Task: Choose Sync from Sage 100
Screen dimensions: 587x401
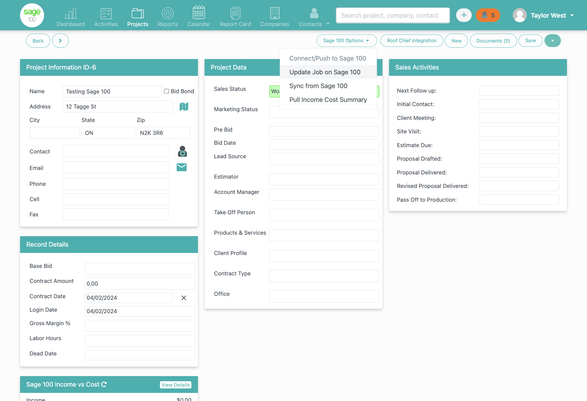Action: tap(328, 86)
